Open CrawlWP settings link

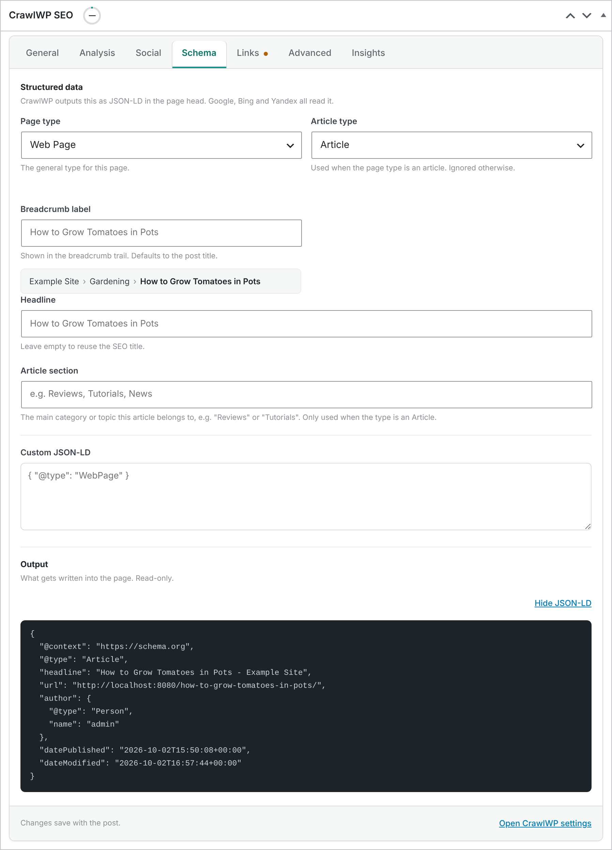tap(545, 823)
